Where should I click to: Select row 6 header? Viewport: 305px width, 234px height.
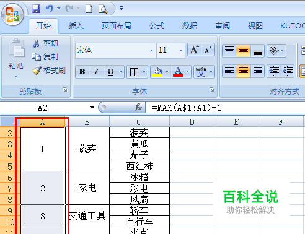10,178
